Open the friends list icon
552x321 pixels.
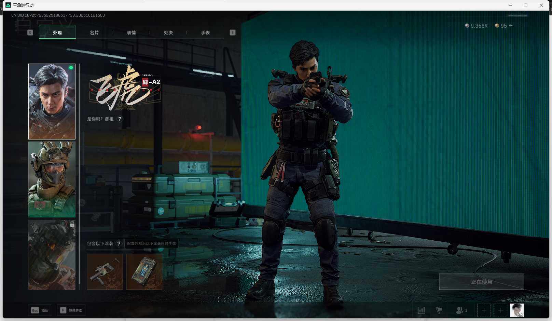click(x=461, y=310)
